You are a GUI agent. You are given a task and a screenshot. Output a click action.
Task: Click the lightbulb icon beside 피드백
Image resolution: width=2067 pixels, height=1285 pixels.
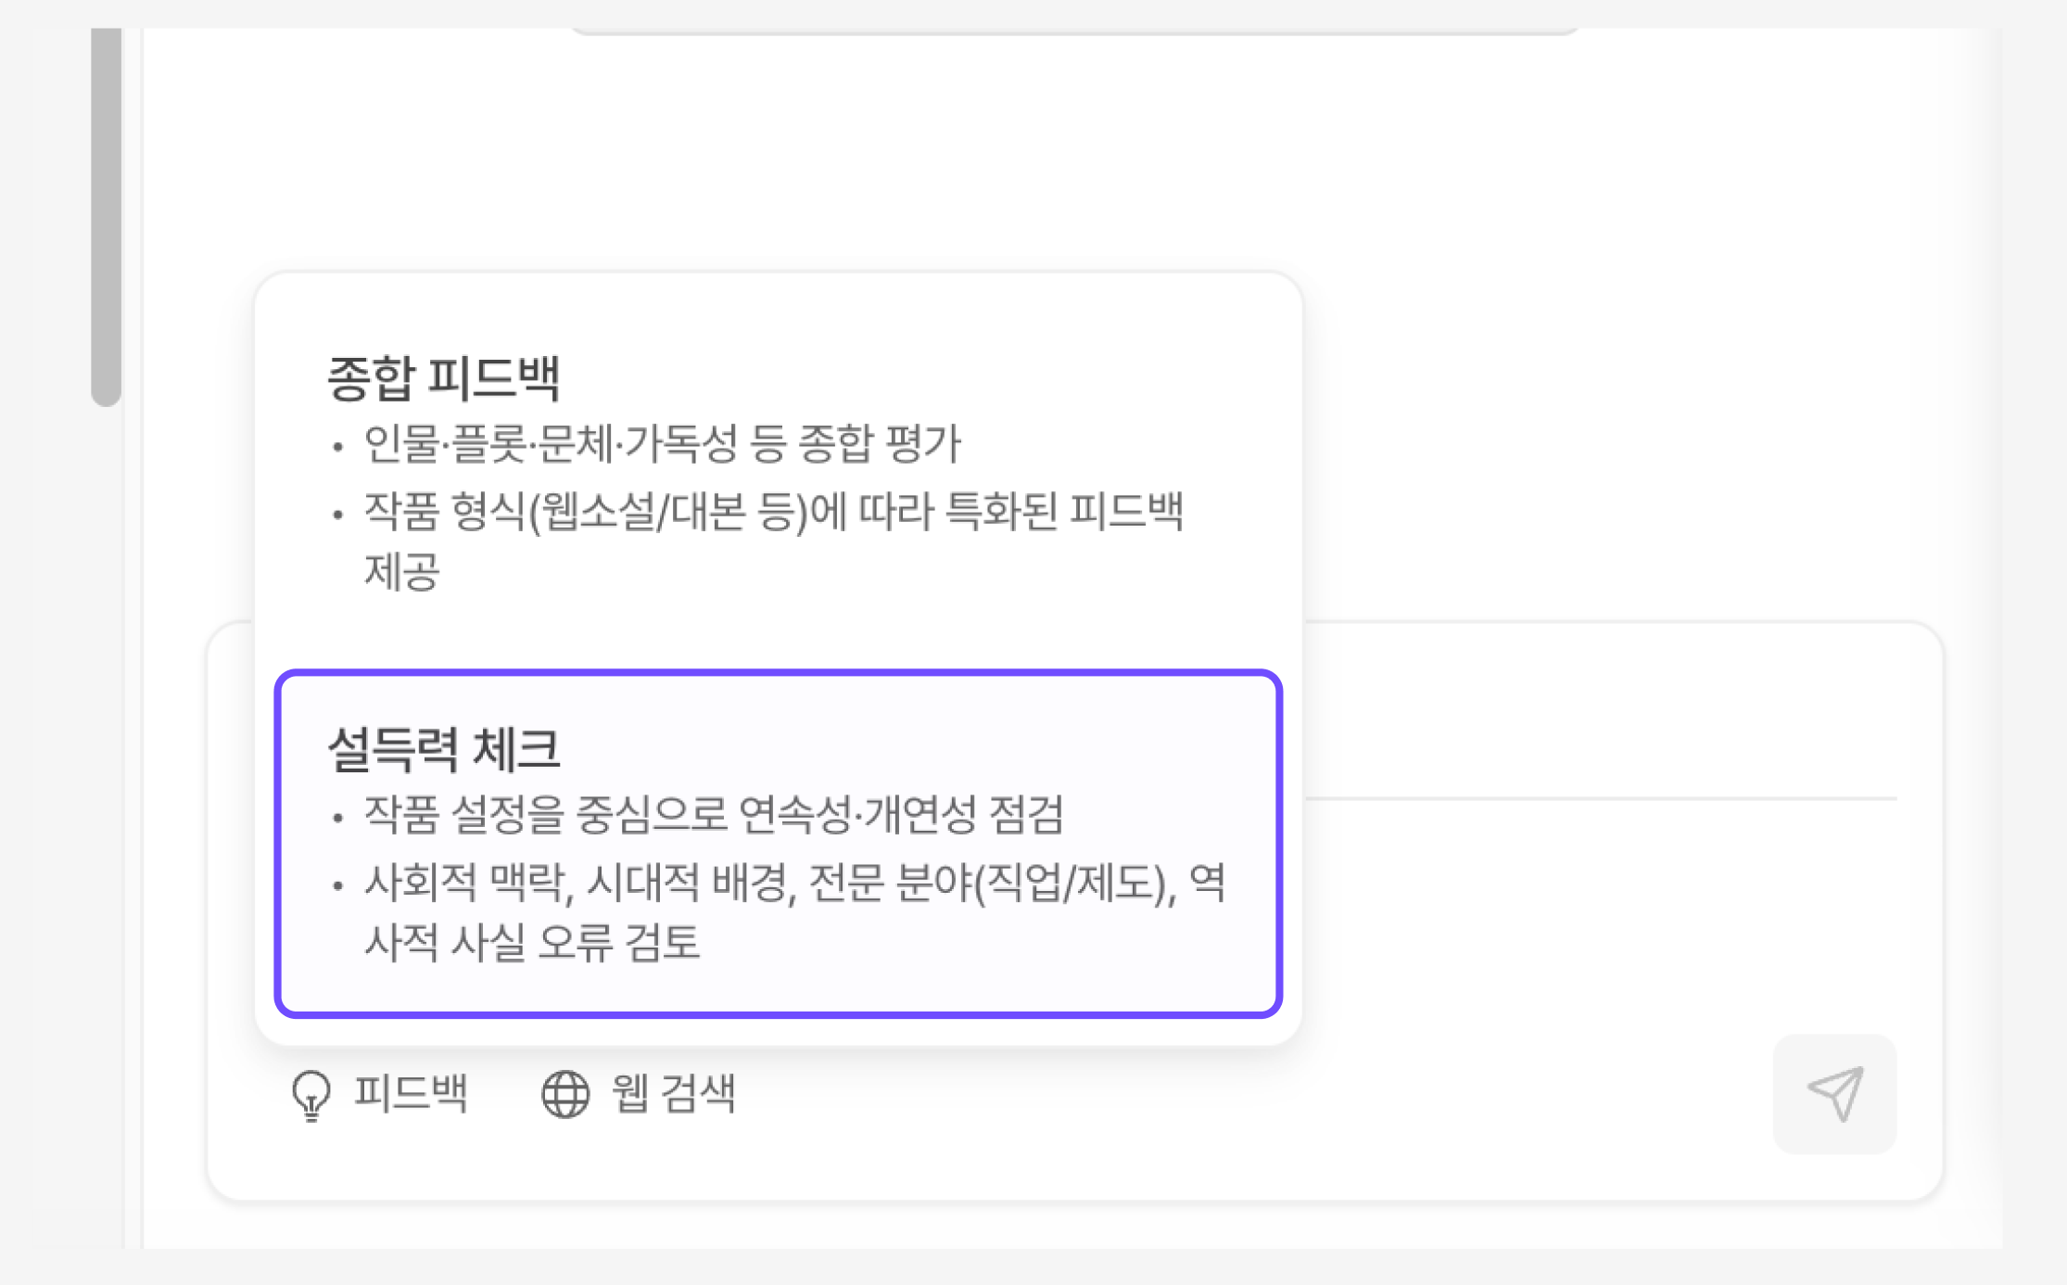point(311,1095)
